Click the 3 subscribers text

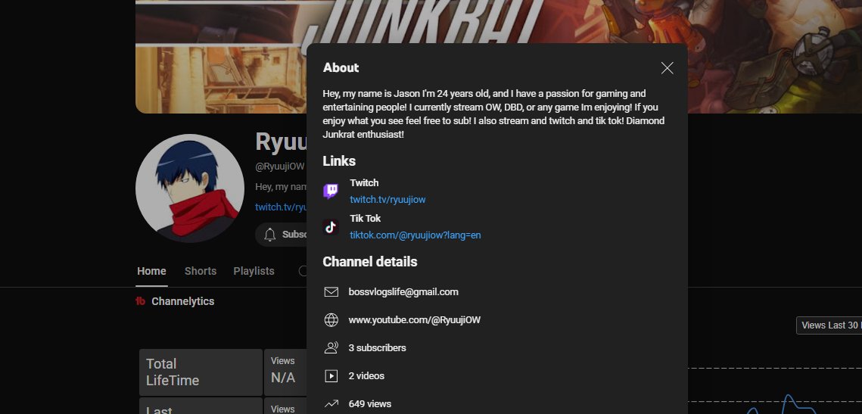point(377,348)
